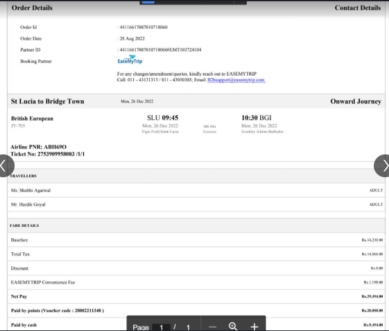Click the Onward Journey label
Screen dimensions: 389x331
tap(355, 101)
